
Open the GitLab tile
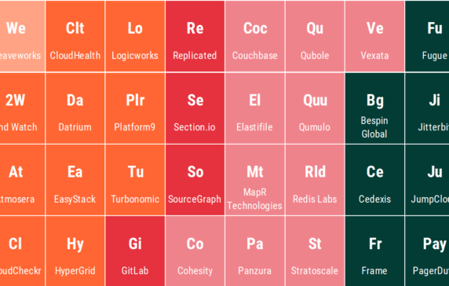[135, 251]
